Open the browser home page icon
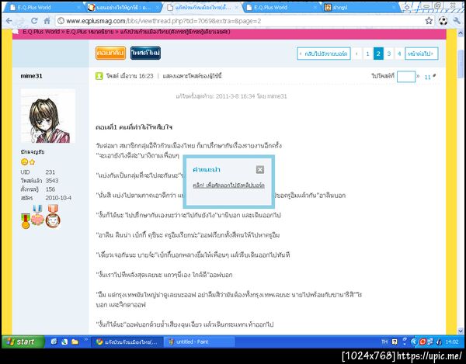Image resolution: width=466 pixels, height=364 pixels. [x=47, y=21]
